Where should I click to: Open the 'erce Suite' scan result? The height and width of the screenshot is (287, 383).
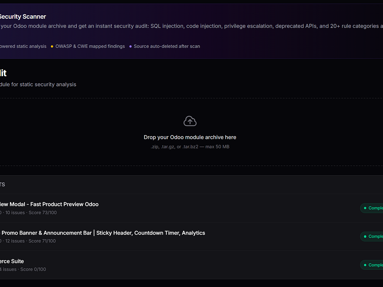pos(191,265)
